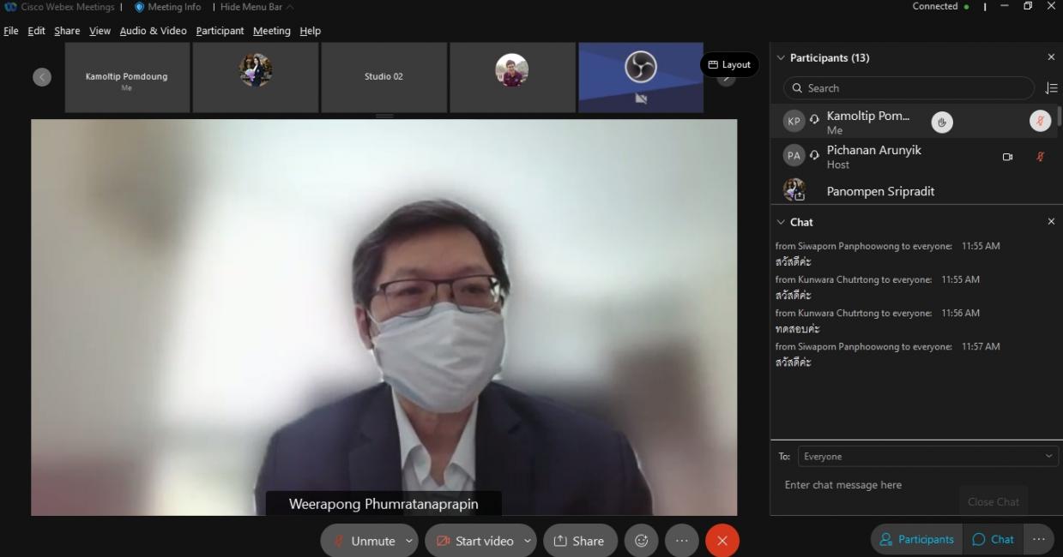Click Pichanan Arunyik's camera icon

coord(1007,157)
